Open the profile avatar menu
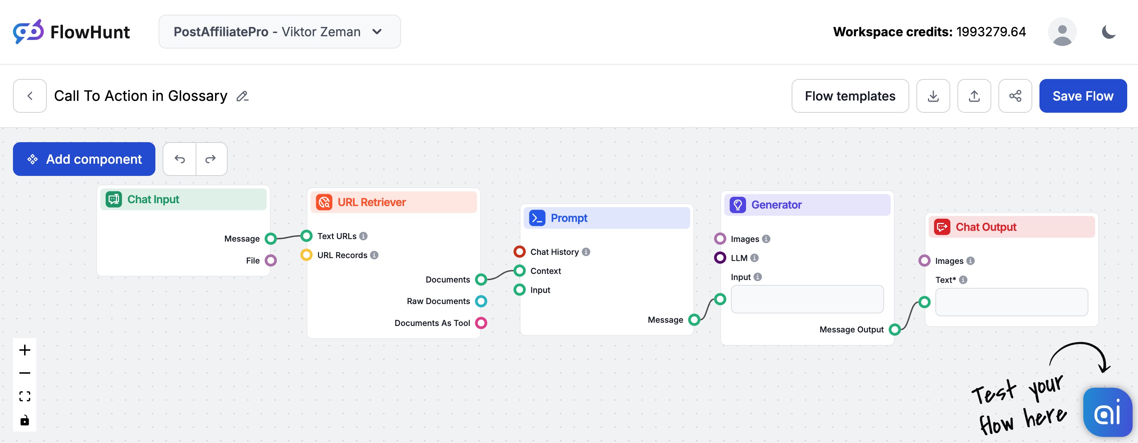 1063,31
